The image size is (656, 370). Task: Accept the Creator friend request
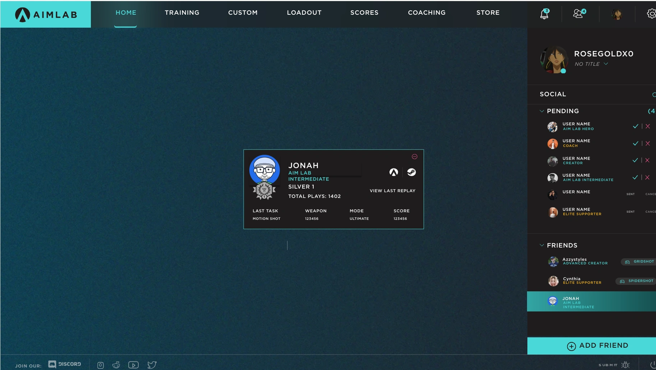(x=635, y=160)
